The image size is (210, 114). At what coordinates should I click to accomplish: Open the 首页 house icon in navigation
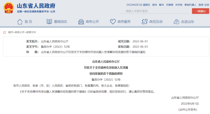[x=20, y=22]
